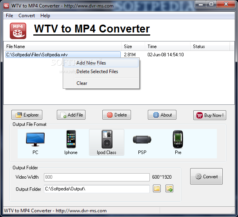
Task: Select the PSP output format icon
Action: (142, 142)
